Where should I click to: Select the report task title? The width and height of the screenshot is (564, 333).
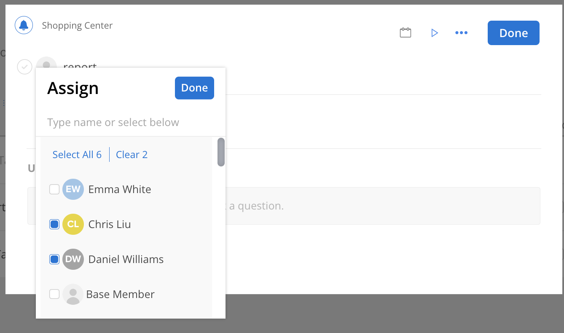80,67
